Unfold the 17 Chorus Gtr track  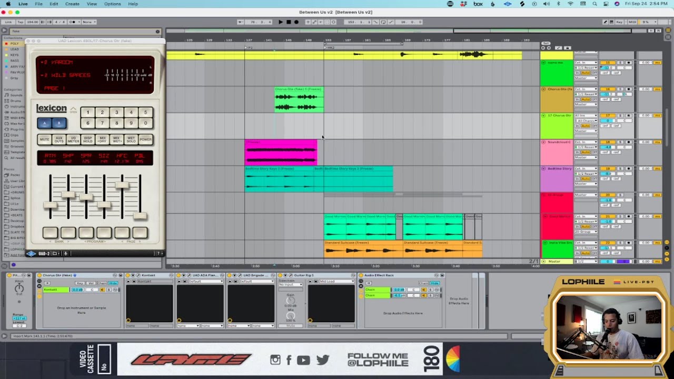click(x=543, y=115)
